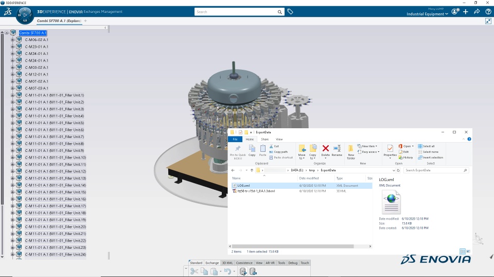Viewport: 494px width, 277px height.
Task: Switch to the Coexistence toolbar tab
Action: click(x=244, y=263)
